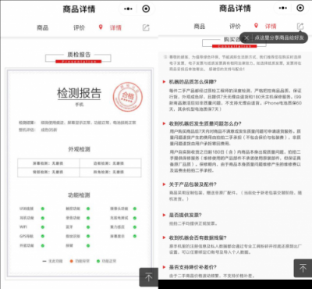Image resolution: width=312 pixels, height=289 pixels.
Task: Open the three-dot menu on left screen
Action: coord(128,9)
